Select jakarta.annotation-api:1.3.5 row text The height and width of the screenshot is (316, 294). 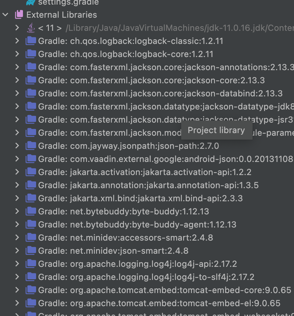click(x=148, y=185)
